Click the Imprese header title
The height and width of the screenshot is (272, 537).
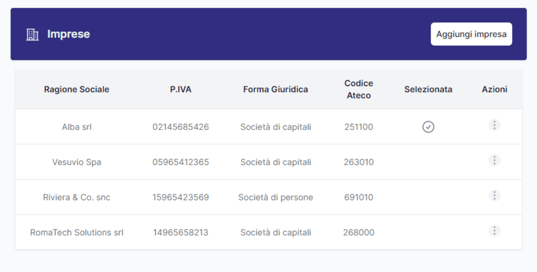[68, 34]
